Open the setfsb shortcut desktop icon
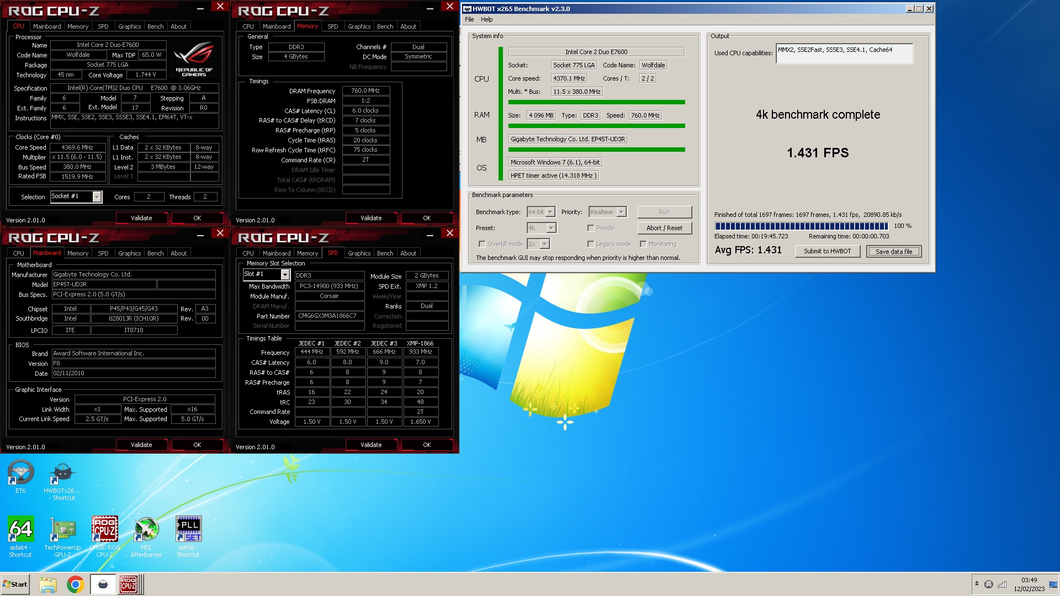Image resolution: width=1060 pixels, height=596 pixels. pyautogui.click(x=188, y=536)
